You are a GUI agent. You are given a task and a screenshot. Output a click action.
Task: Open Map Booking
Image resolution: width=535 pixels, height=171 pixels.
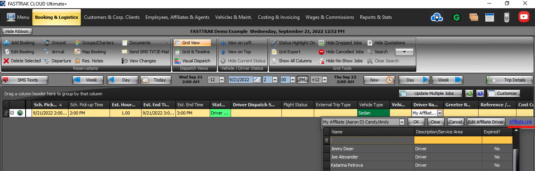click(x=90, y=52)
